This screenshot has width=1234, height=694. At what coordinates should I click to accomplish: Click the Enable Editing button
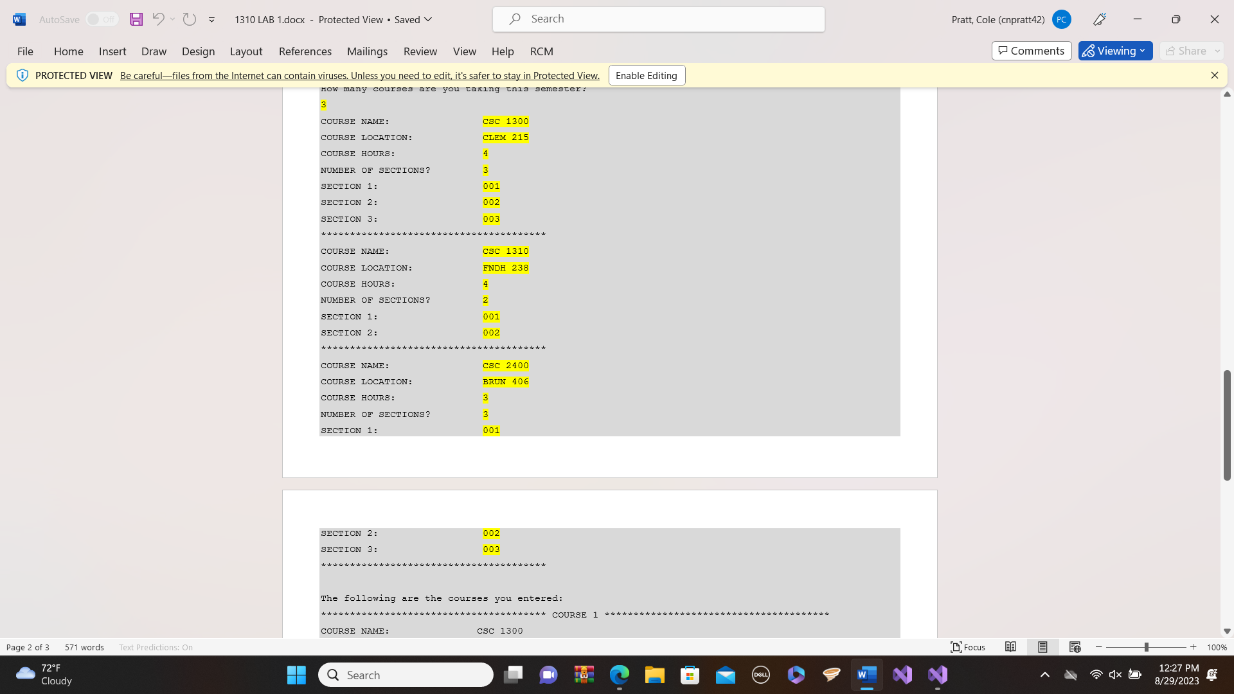coord(646,75)
